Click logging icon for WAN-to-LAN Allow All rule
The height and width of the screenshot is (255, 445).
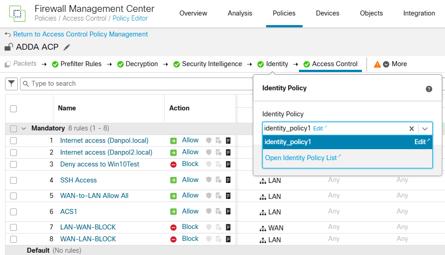[228, 195]
